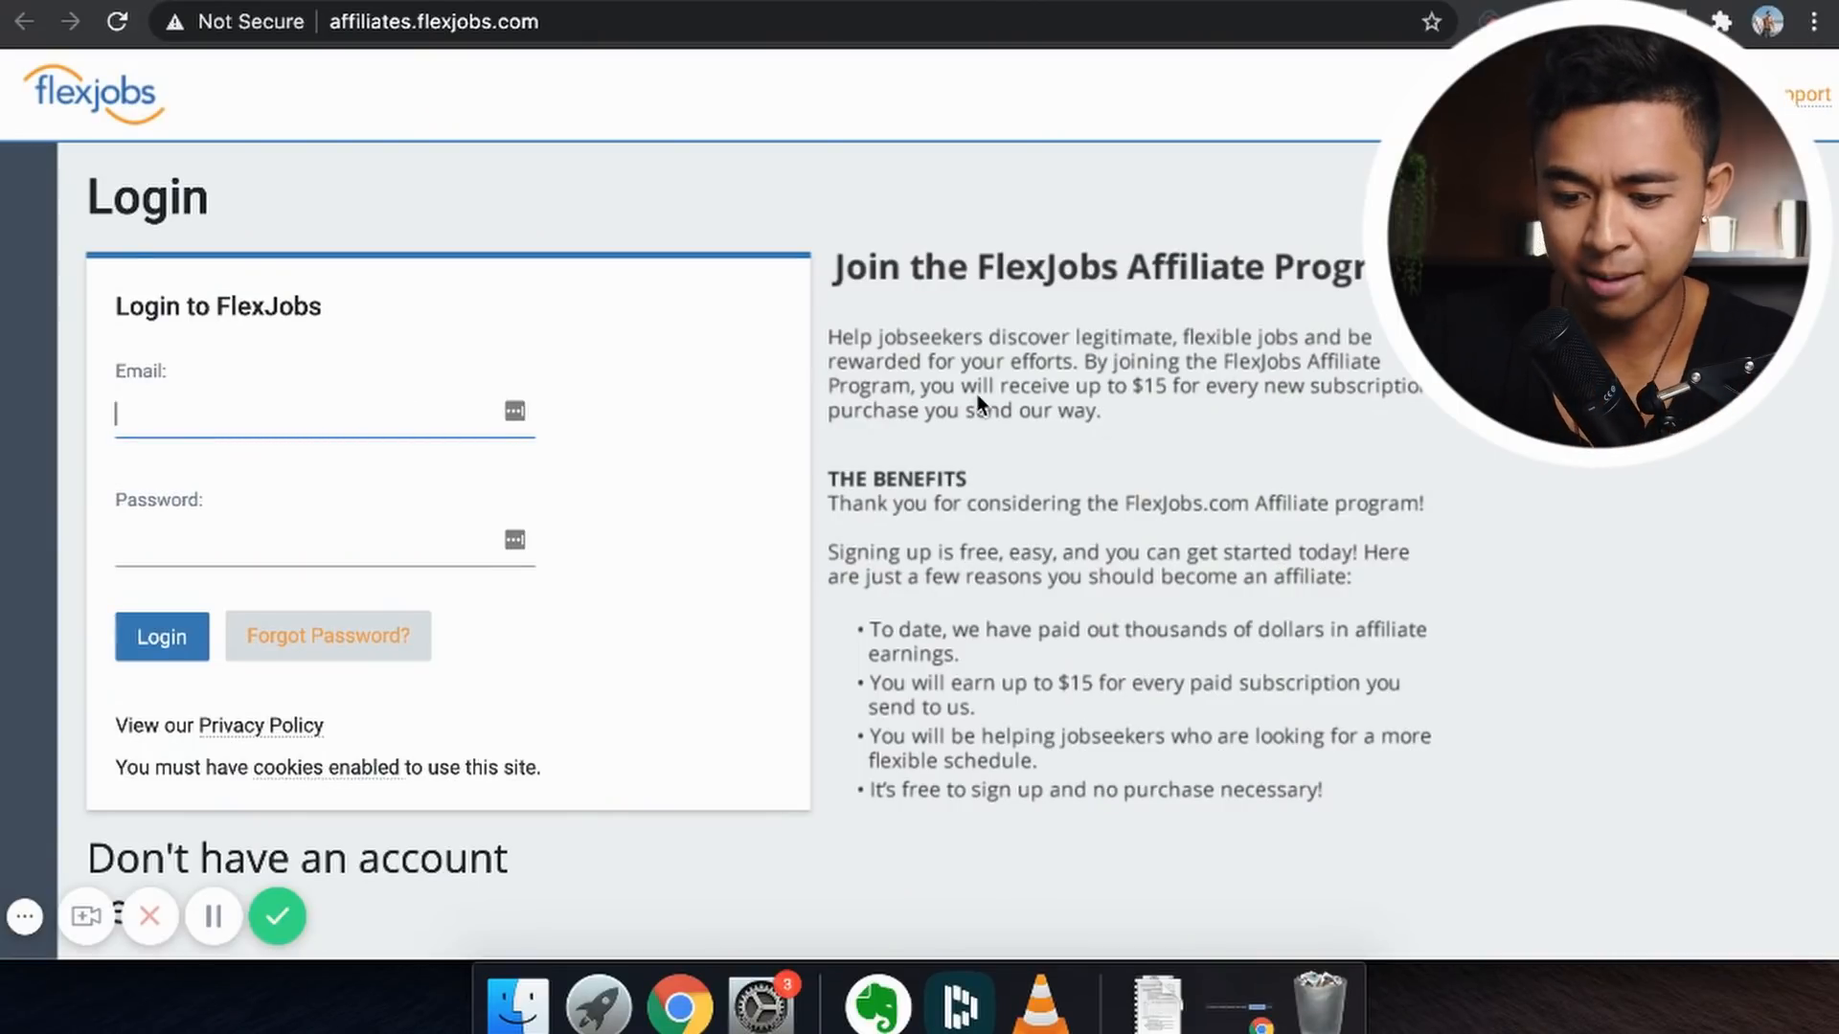Click the Forgot Password? button
Screen dimensions: 1839x1034
328,636
